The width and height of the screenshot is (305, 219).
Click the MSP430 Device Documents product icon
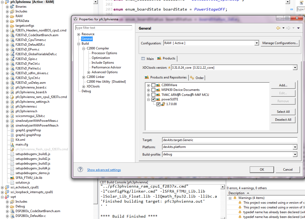click(158, 90)
